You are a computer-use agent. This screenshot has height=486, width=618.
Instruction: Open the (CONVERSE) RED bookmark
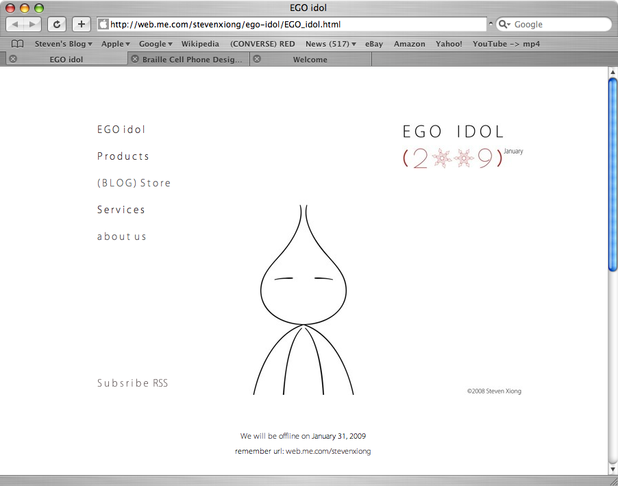click(262, 44)
